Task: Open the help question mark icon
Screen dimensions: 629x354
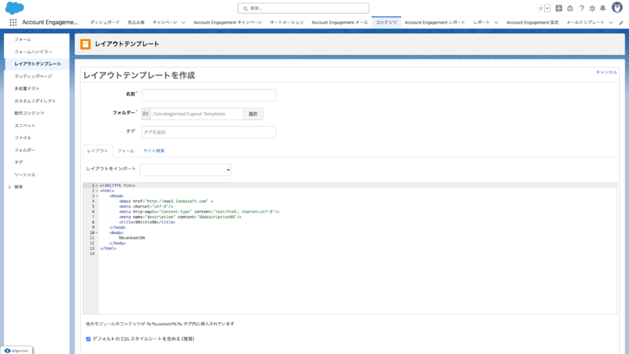Action: click(x=582, y=9)
